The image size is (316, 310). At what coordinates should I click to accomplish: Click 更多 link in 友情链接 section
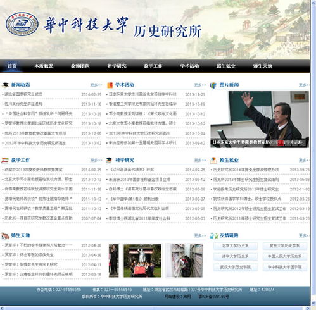[303, 235]
